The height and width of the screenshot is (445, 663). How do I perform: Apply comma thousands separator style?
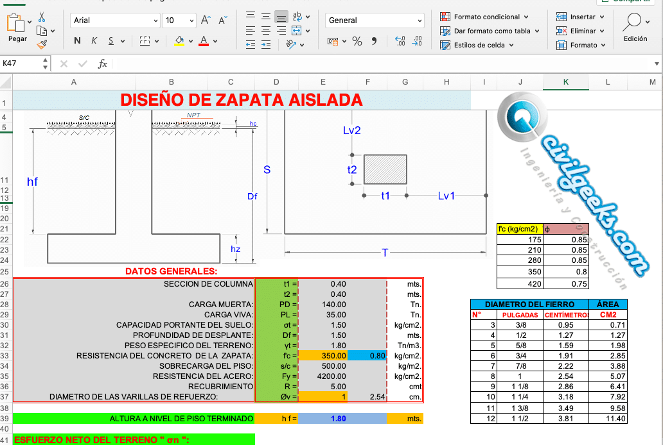(374, 41)
